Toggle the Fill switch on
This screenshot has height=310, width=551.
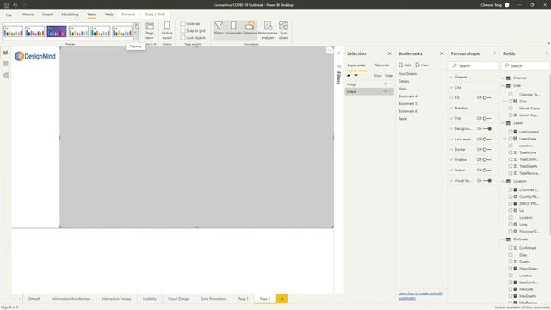486,97
